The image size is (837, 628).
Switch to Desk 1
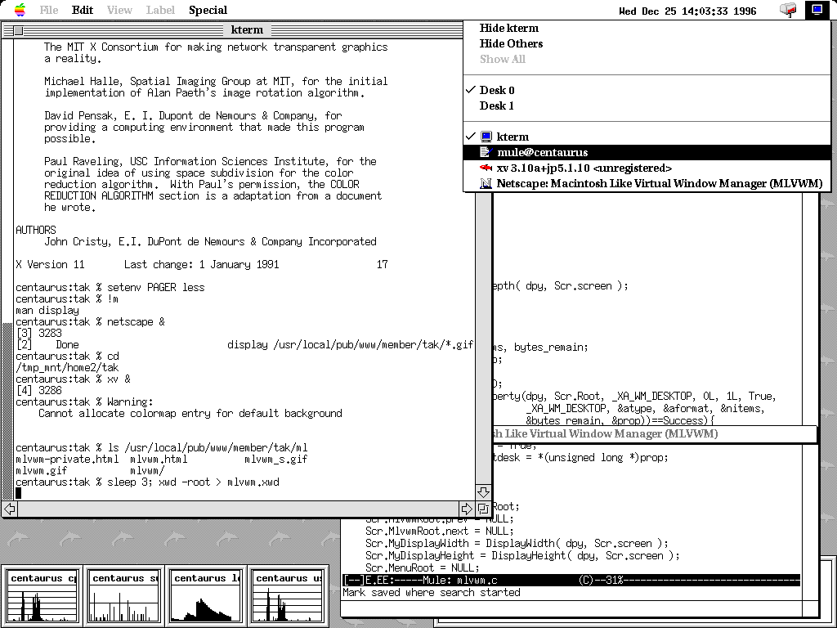point(497,105)
